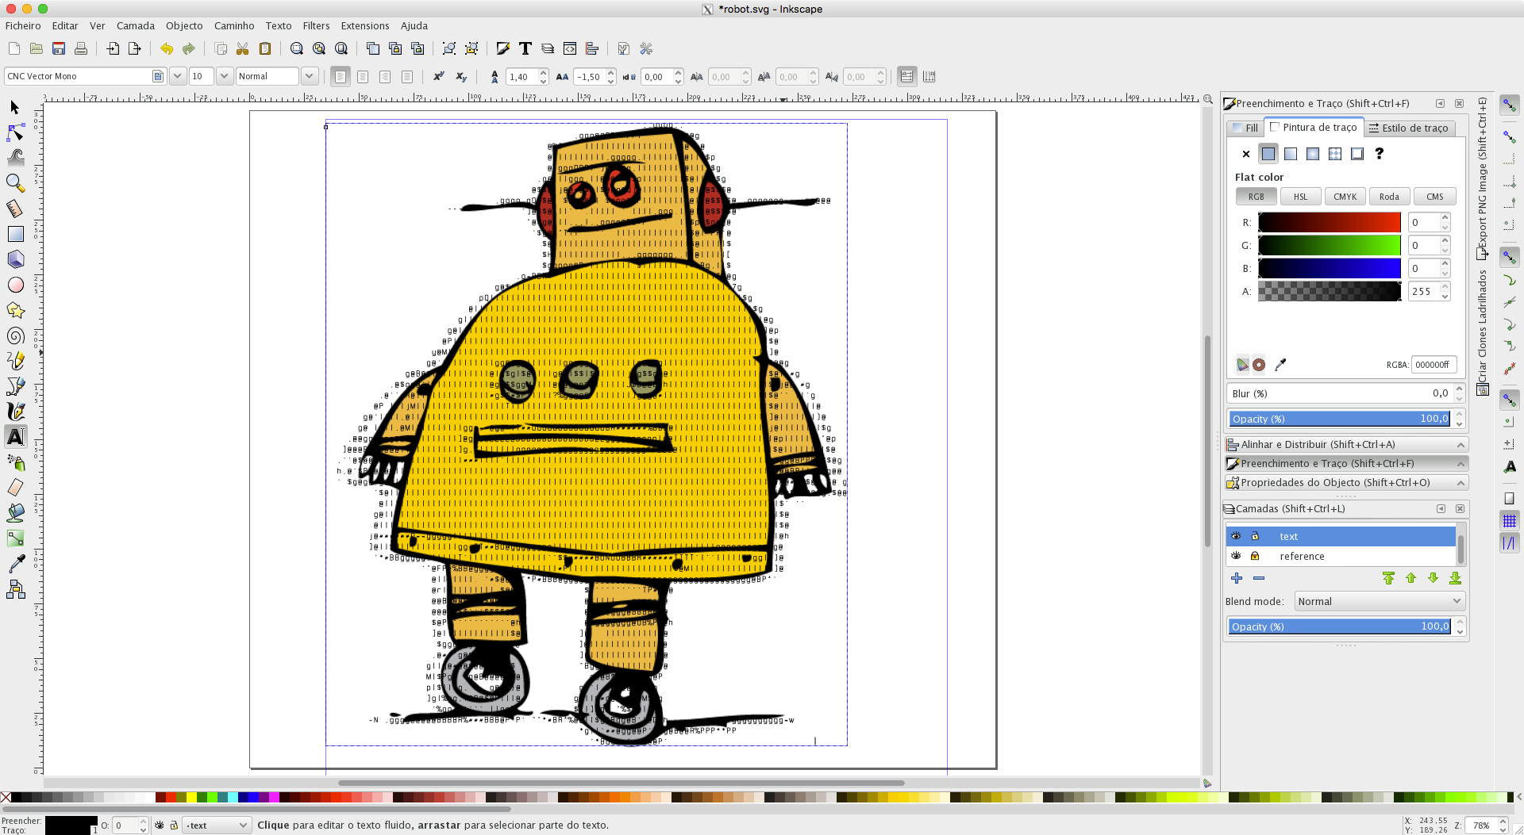Unlock the reference layer
Viewport: 1524px width, 835px height.
[x=1256, y=556]
